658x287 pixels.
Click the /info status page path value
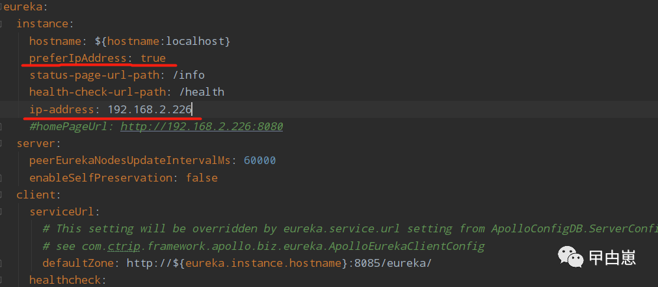(x=192, y=75)
